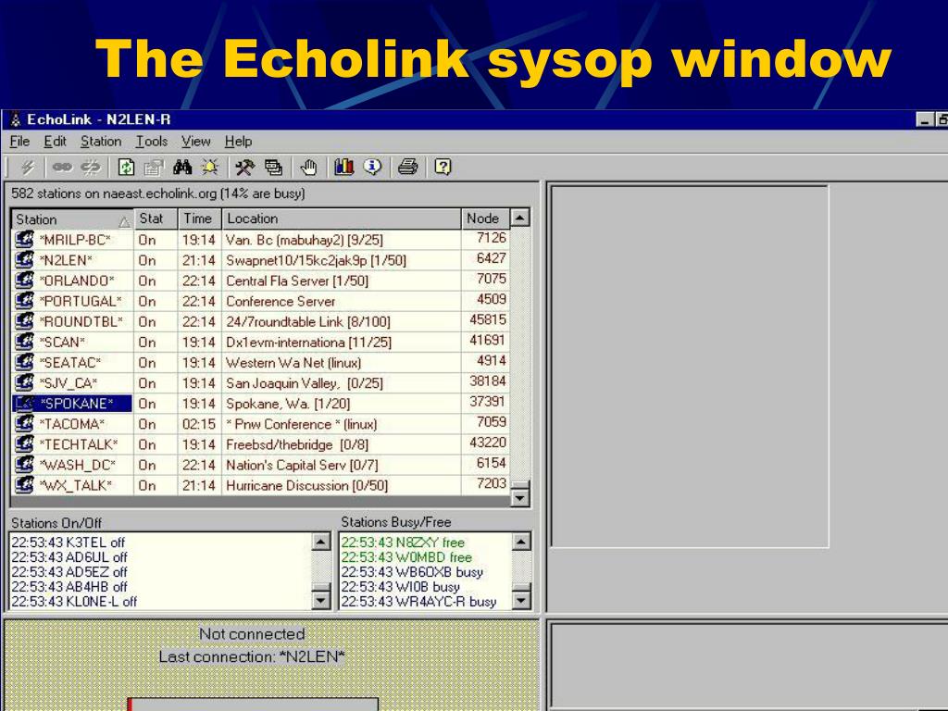Click the Connect lightning bolt toolbar icon
The height and width of the screenshot is (711, 948).
27,167
